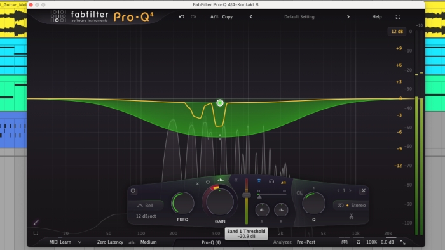Open the 12 dB/oct slope selector
Screen dimensions: 445x250
[x=146, y=216]
